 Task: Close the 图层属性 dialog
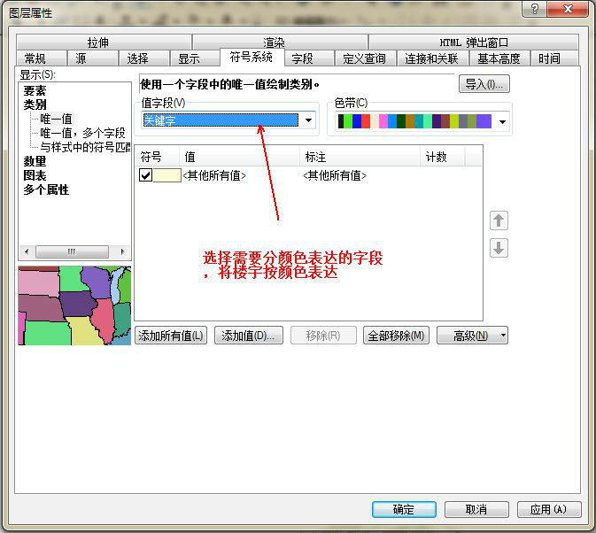[x=568, y=8]
